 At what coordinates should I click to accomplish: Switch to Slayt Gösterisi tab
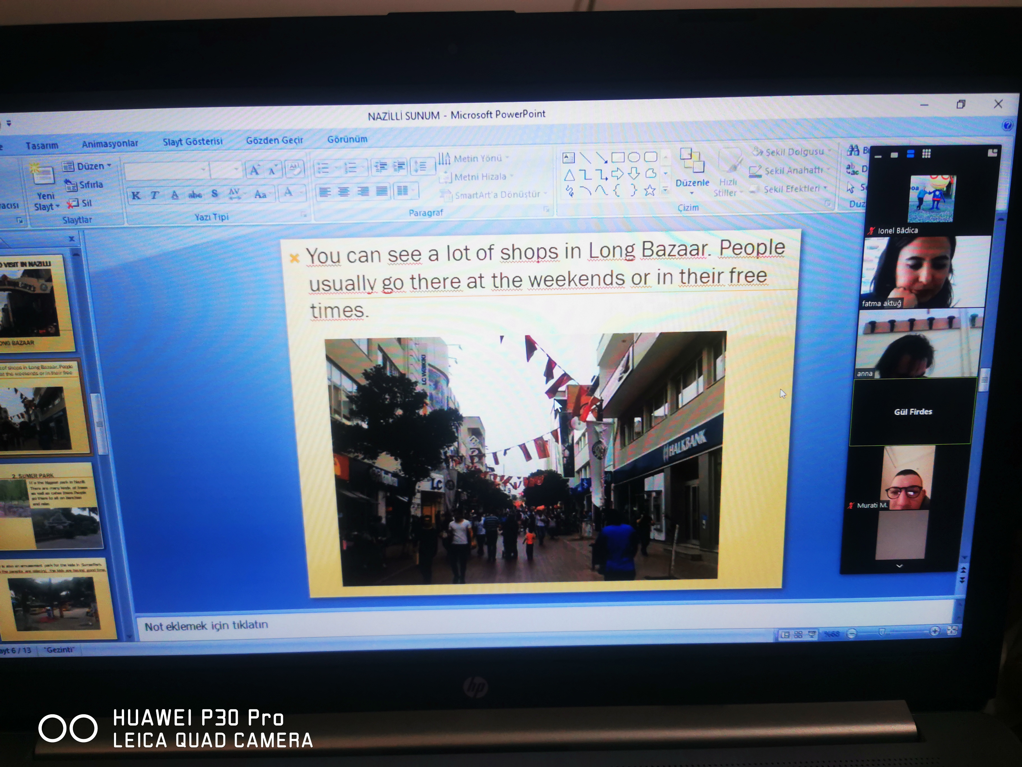pyautogui.click(x=192, y=142)
